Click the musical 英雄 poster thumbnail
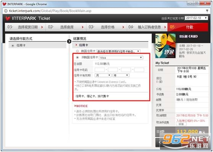The image size is (213, 152). click(x=165, y=46)
